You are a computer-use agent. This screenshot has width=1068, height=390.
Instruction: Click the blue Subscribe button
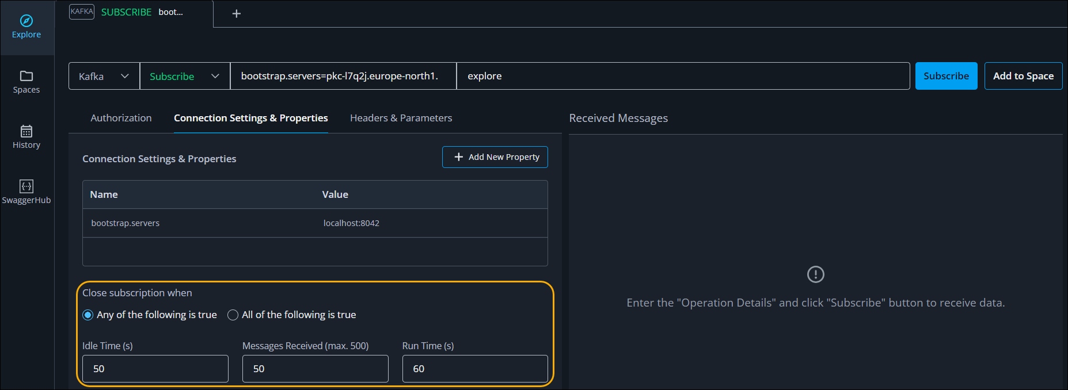tap(946, 76)
